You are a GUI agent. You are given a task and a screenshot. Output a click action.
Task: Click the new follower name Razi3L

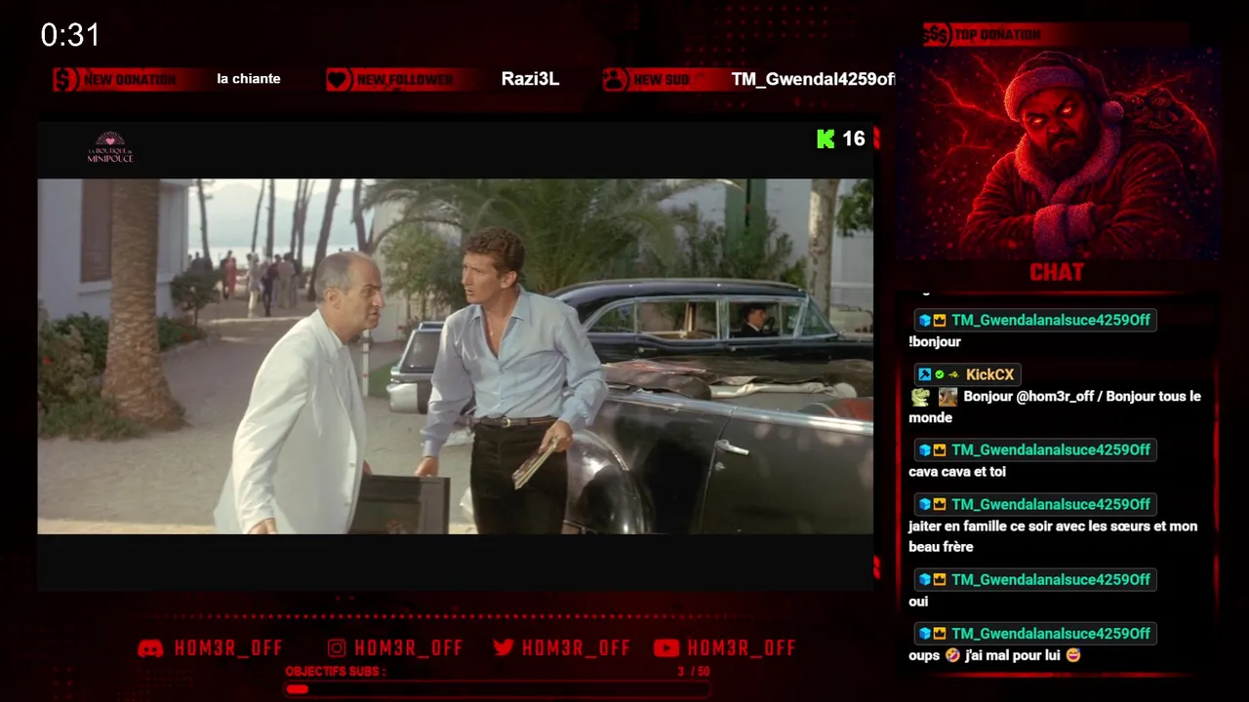[x=530, y=79]
